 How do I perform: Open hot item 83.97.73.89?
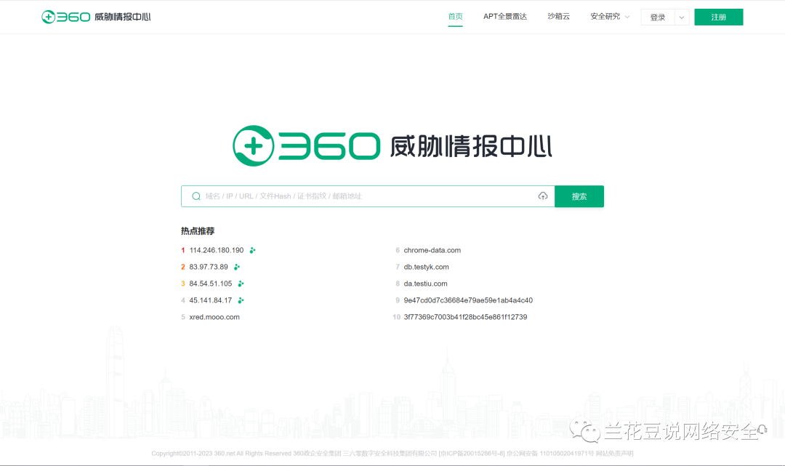coord(209,267)
